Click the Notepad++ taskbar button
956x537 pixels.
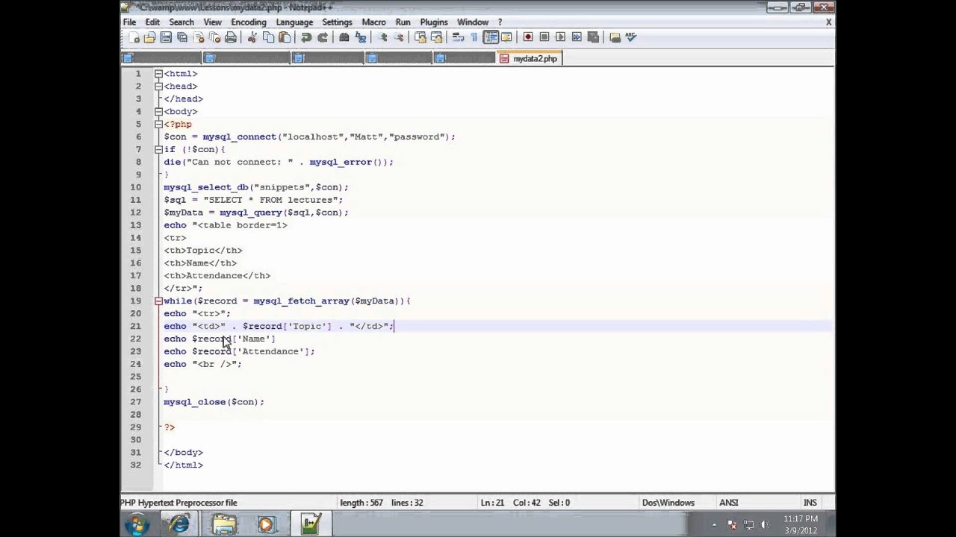(x=311, y=524)
